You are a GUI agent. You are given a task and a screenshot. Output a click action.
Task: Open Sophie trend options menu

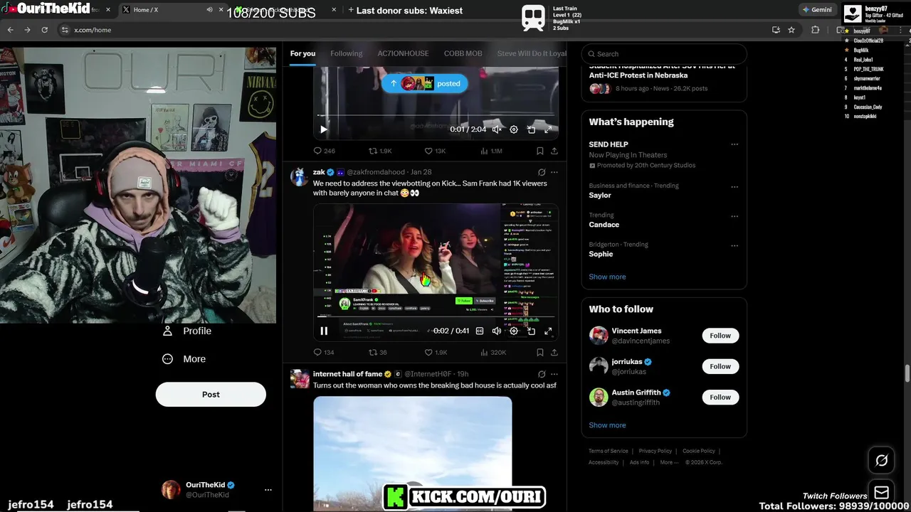coord(734,246)
